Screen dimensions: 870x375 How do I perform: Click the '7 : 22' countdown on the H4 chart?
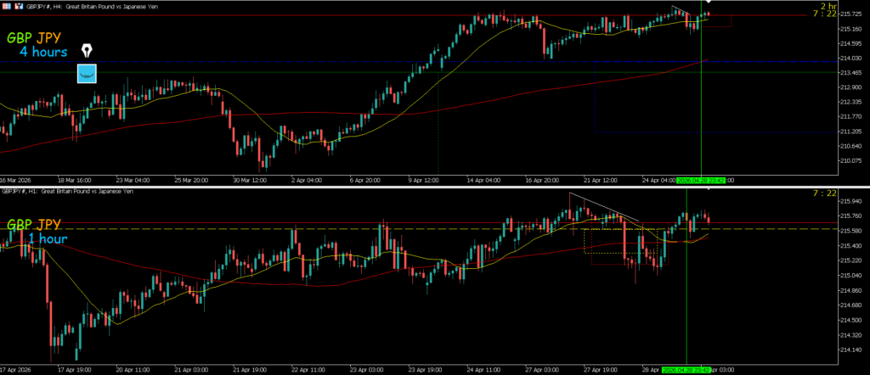[x=824, y=14]
